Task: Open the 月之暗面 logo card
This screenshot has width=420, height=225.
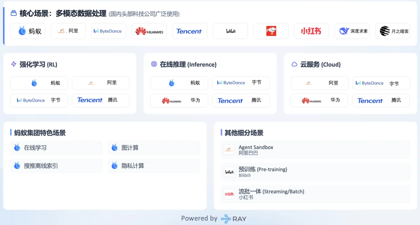Action: [393, 31]
